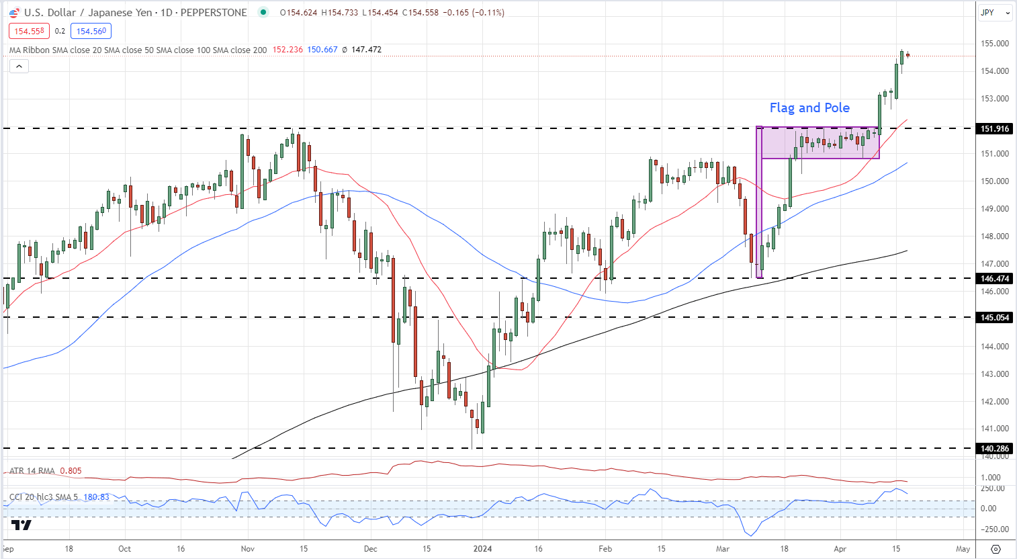Click the 151.916 horizontal line price label
This screenshot has width=1017, height=559.
[995, 129]
